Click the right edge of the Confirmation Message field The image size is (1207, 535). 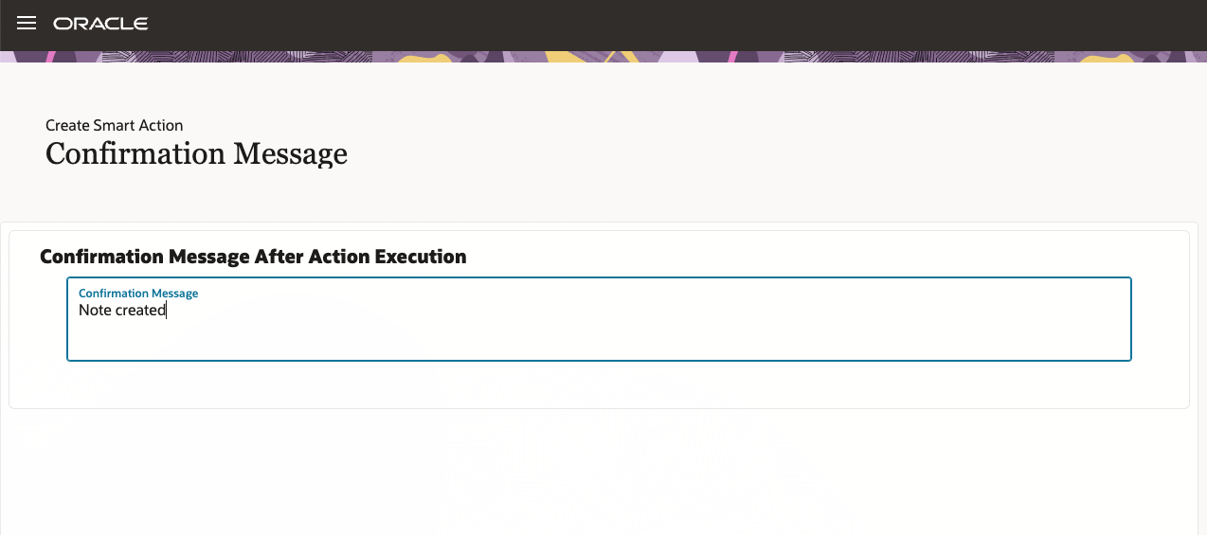(x=1129, y=319)
